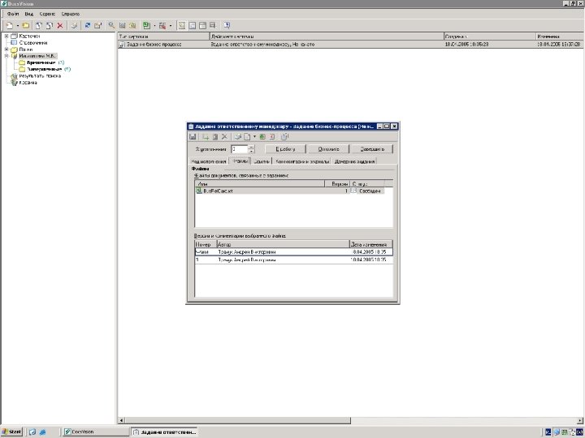Open the second bold subfolder in the tree
This screenshot has width=585, height=438.
[x=45, y=69]
